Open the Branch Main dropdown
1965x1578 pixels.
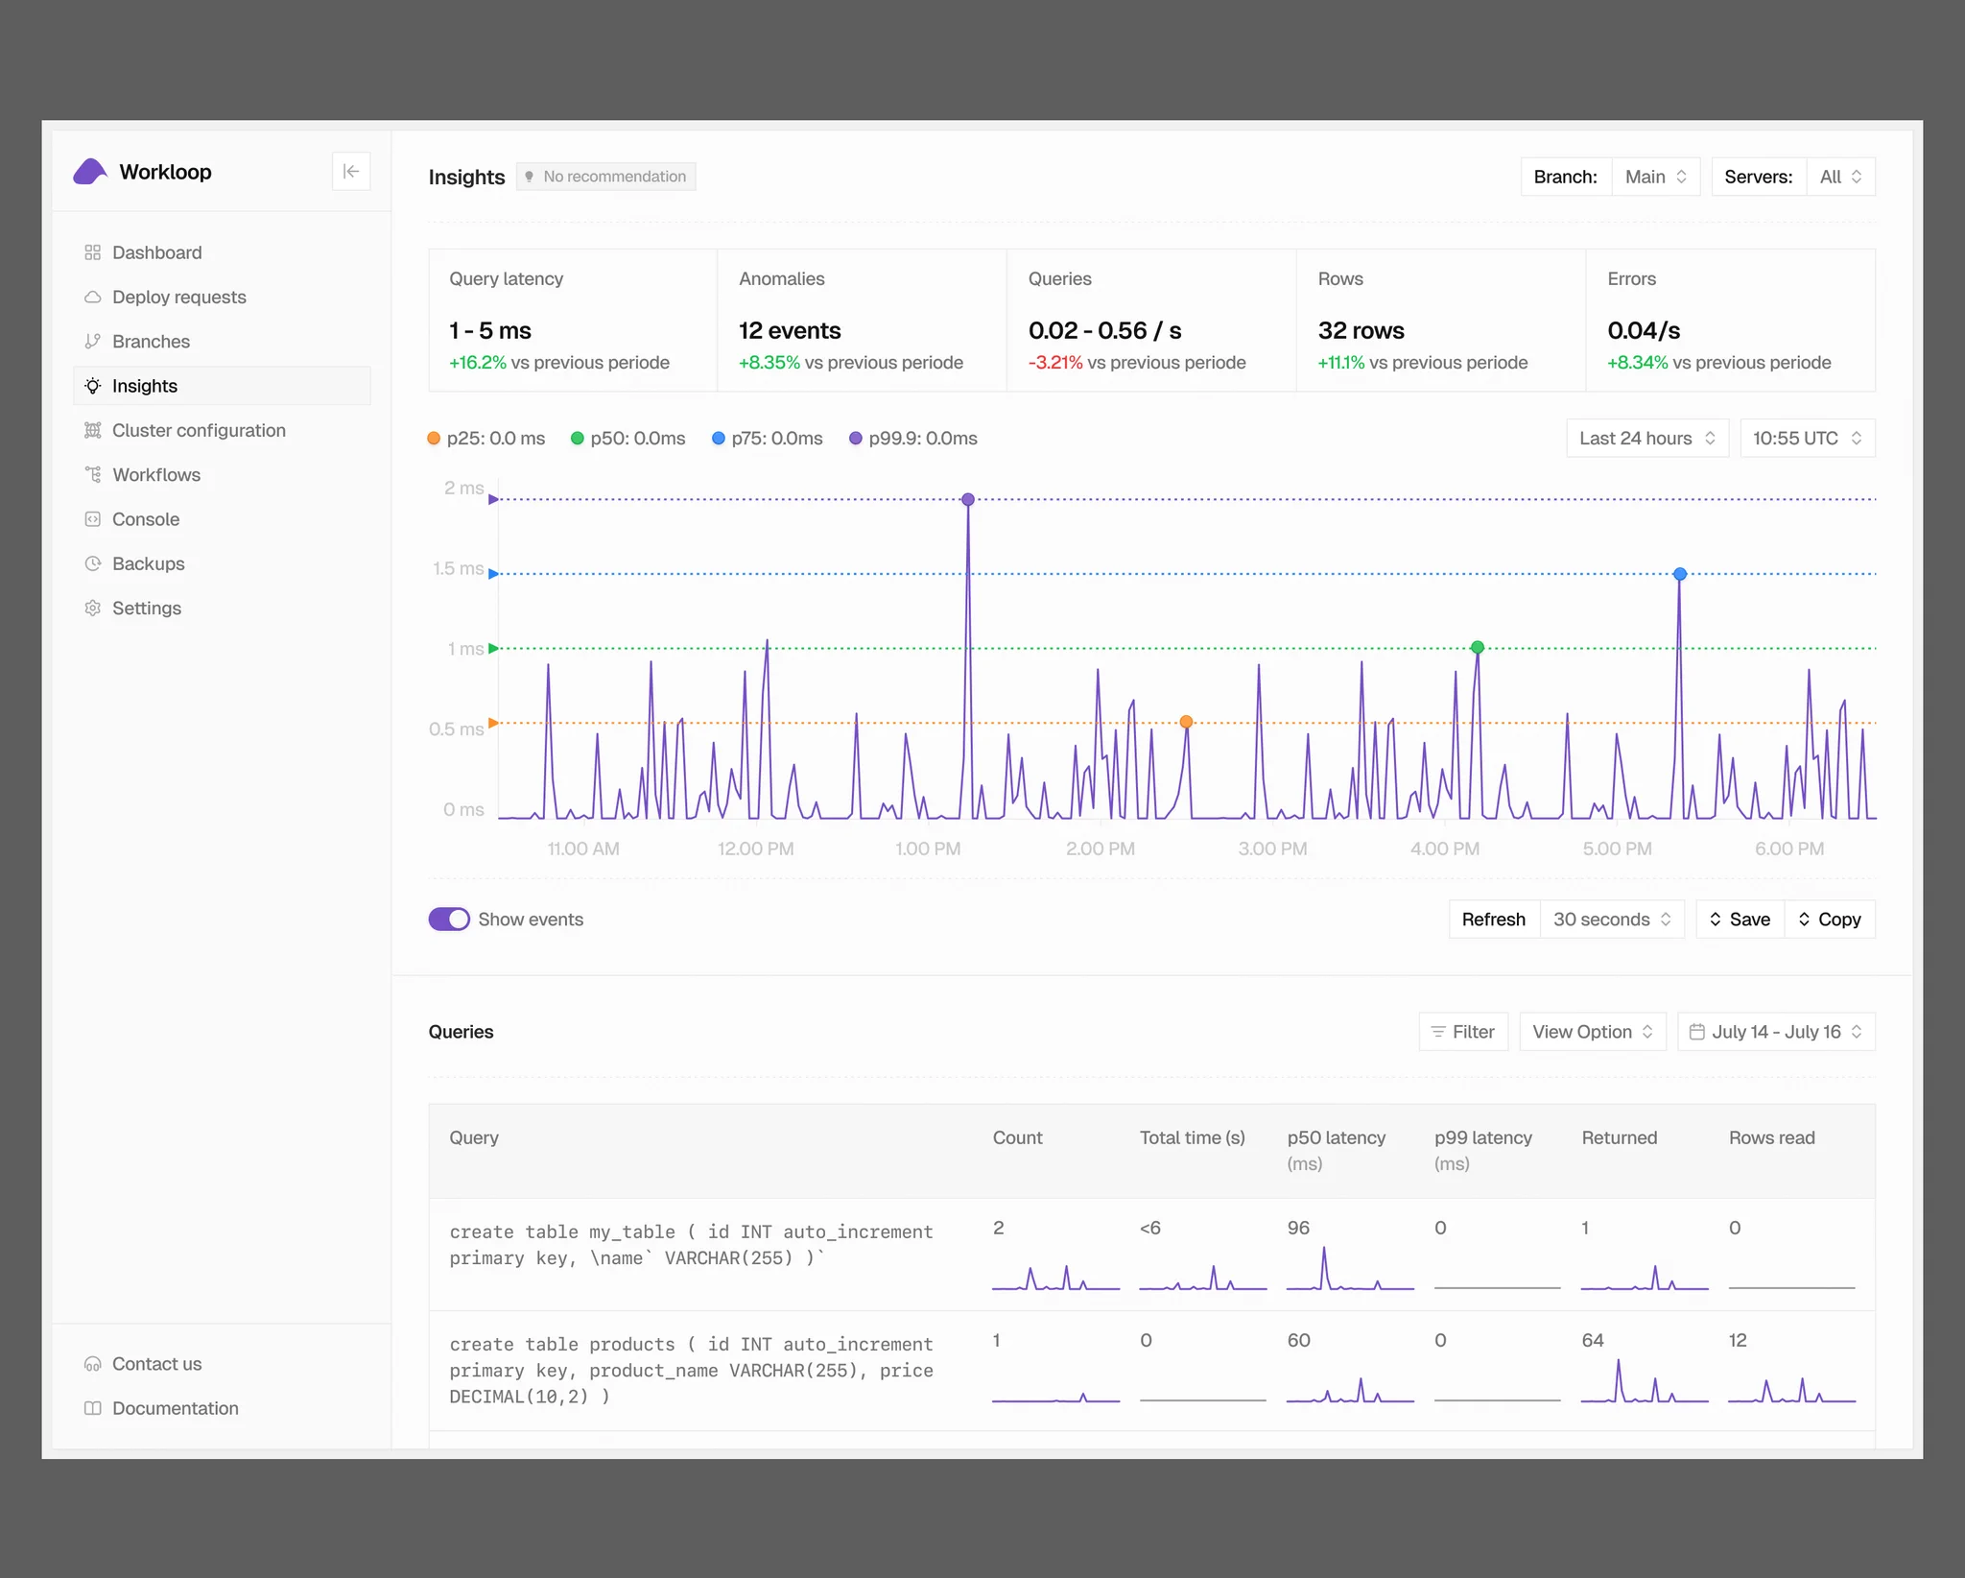(x=1656, y=177)
